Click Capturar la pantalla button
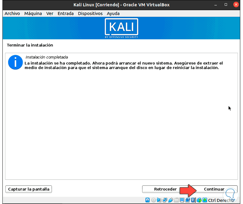This screenshot has height=204, width=243. (x=29, y=189)
